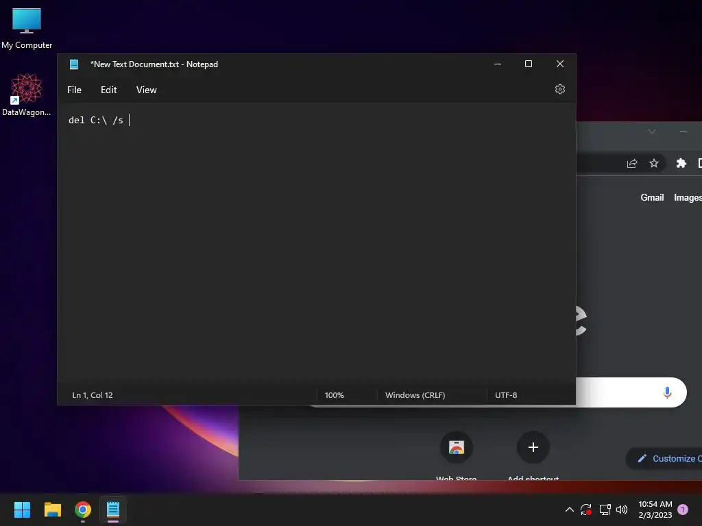This screenshot has width=702, height=526.
Task: Click the UTF-8 encoding indicator
Action: tap(506, 395)
